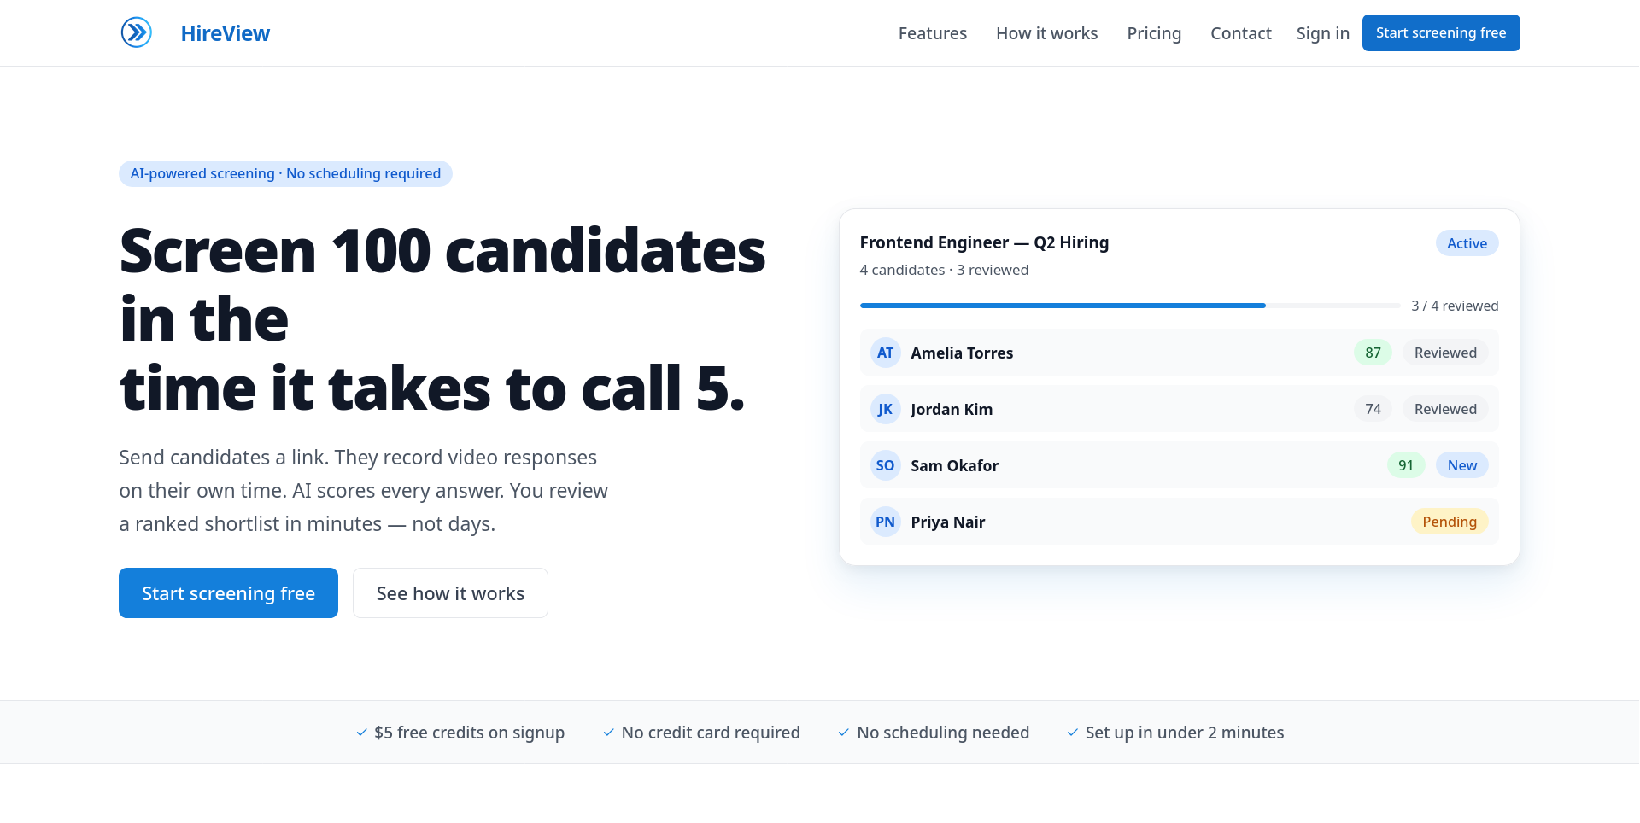Toggle Sam Okafor's New badge
This screenshot has height=823, width=1640.
click(x=1462, y=465)
